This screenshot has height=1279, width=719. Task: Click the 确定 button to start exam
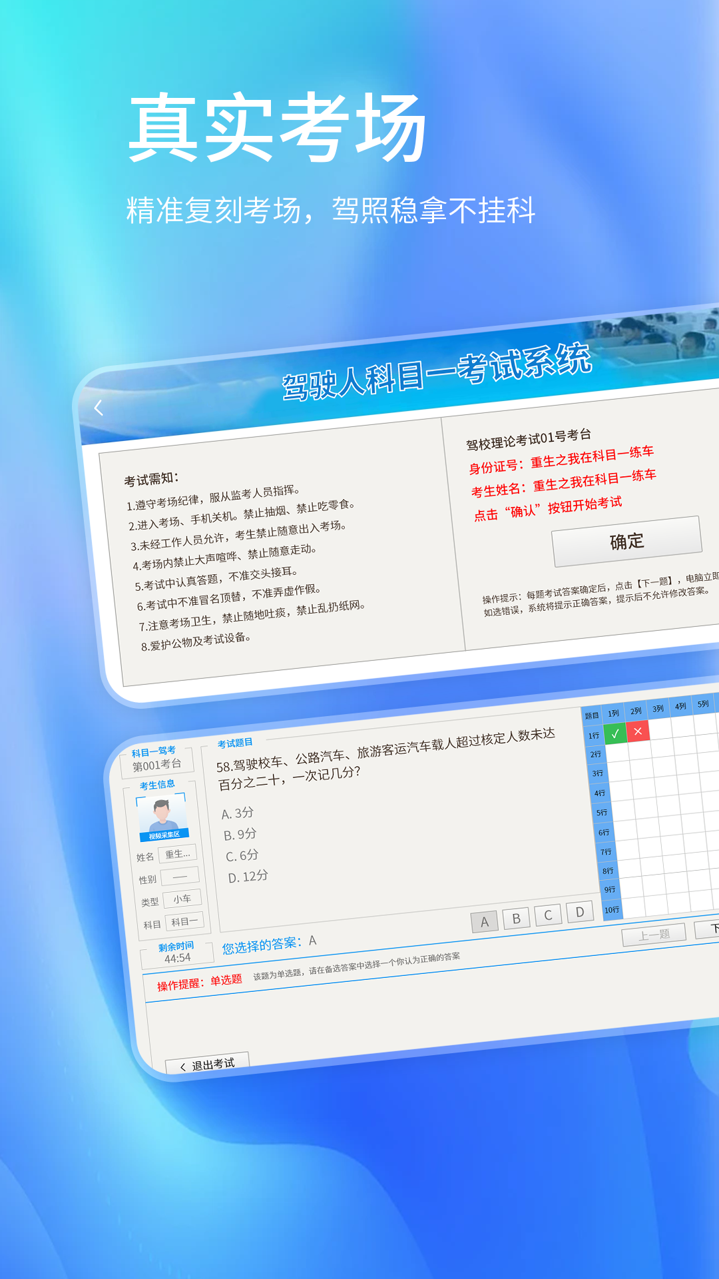[x=626, y=541]
